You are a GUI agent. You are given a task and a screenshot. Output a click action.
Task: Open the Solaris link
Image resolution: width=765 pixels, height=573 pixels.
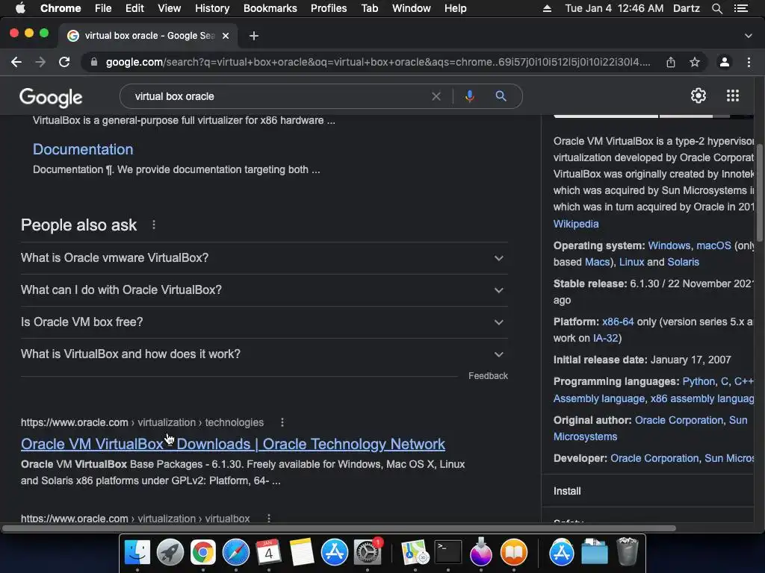coord(683,262)
